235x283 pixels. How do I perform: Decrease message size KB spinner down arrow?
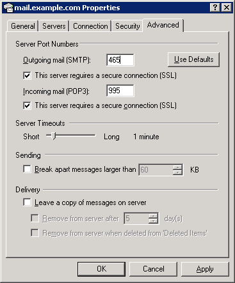coord(177,172)
